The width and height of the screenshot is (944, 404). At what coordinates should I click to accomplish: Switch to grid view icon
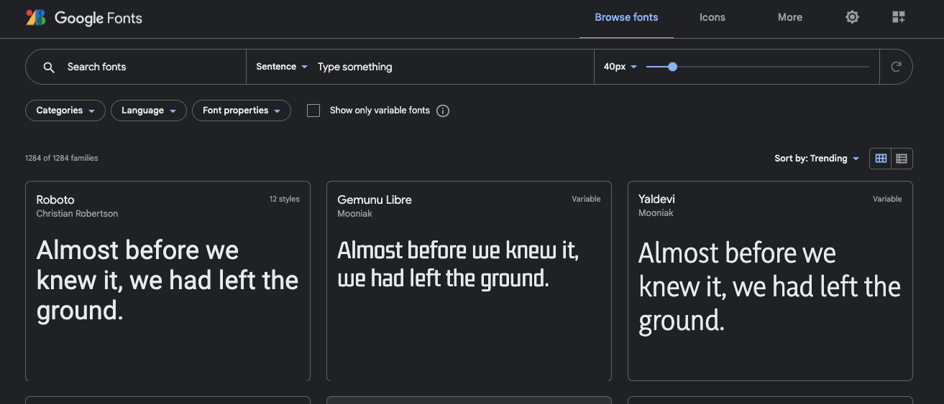881,159
